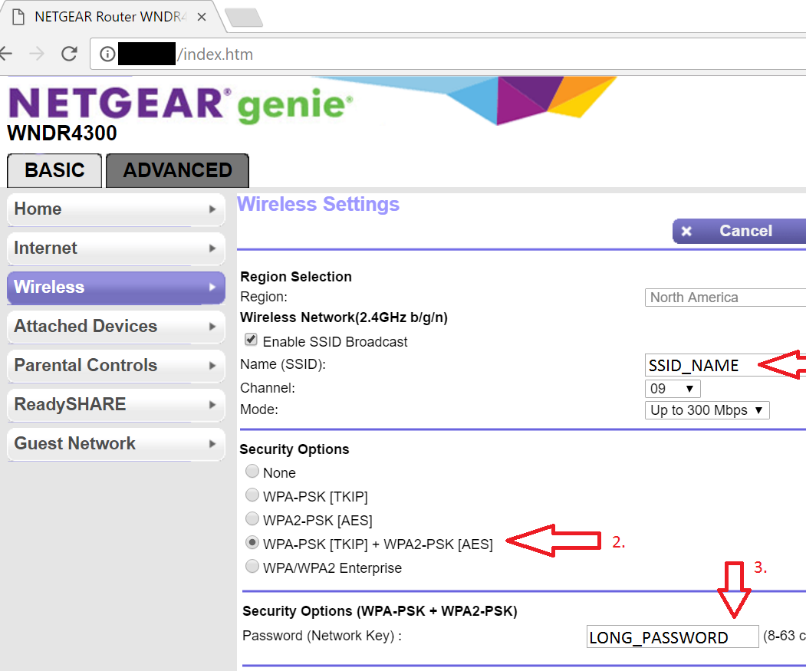Click the Cancel button

click(744, 231)
